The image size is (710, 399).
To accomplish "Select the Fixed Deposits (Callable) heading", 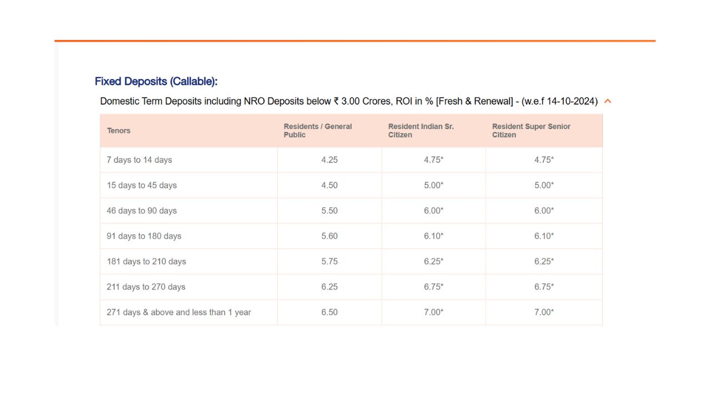I will [x=156, y=81].
